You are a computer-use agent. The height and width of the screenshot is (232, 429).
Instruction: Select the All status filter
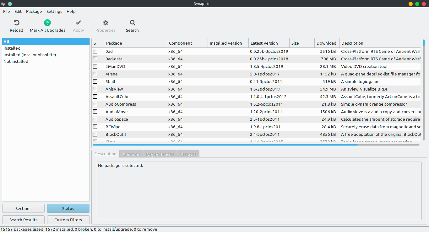(46, 41)
